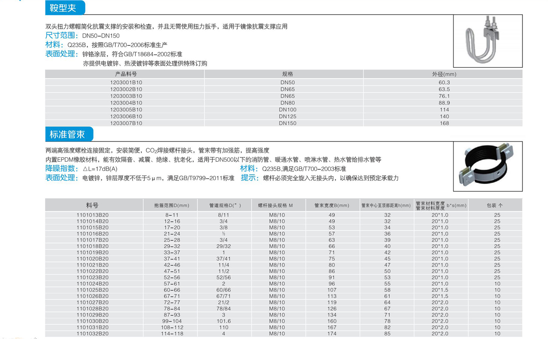548x339 pixels.
Task: Click the 标准管束 section heading tab
Action: [x=67, y=134]
